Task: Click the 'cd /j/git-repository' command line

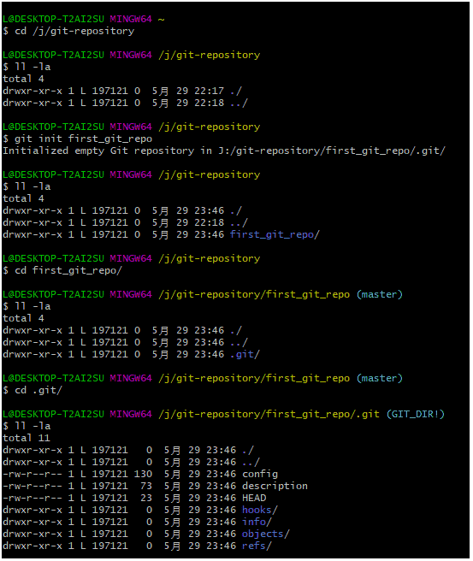Action: click(68, 31)
